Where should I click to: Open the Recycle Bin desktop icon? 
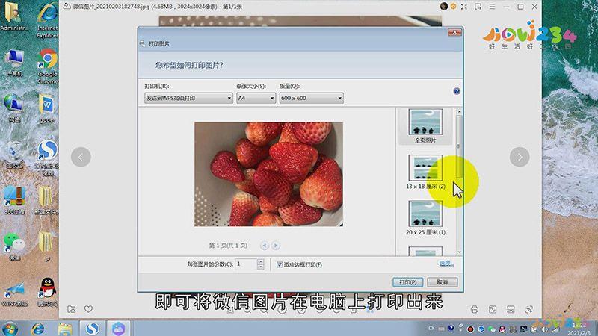14,155
